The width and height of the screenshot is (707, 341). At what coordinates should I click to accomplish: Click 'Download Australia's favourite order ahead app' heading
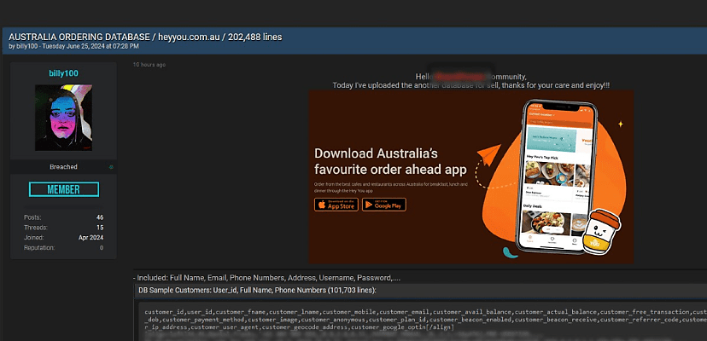[x=390, y=161]
